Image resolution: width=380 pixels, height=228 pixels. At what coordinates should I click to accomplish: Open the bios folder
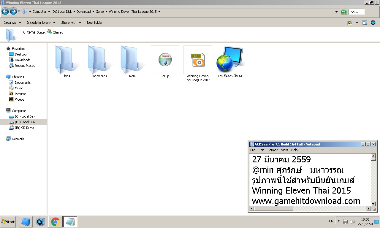pyautogui.click(x=67, y=62)
